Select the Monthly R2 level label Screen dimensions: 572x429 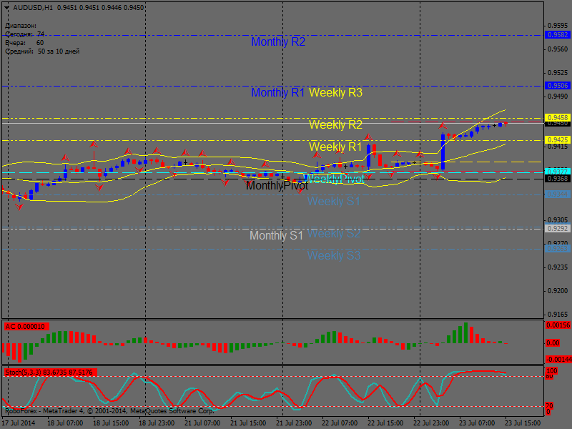pos(278,42)
